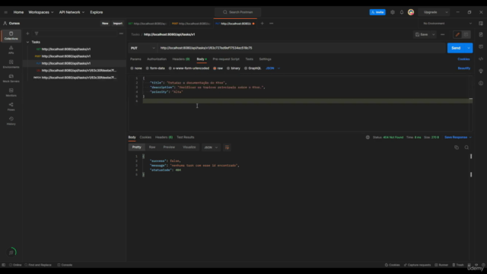This screenshot has width=487, height=274.
Task: Toggle the sidebar icon in the bottom-left status bar
Action: point(3,265)
